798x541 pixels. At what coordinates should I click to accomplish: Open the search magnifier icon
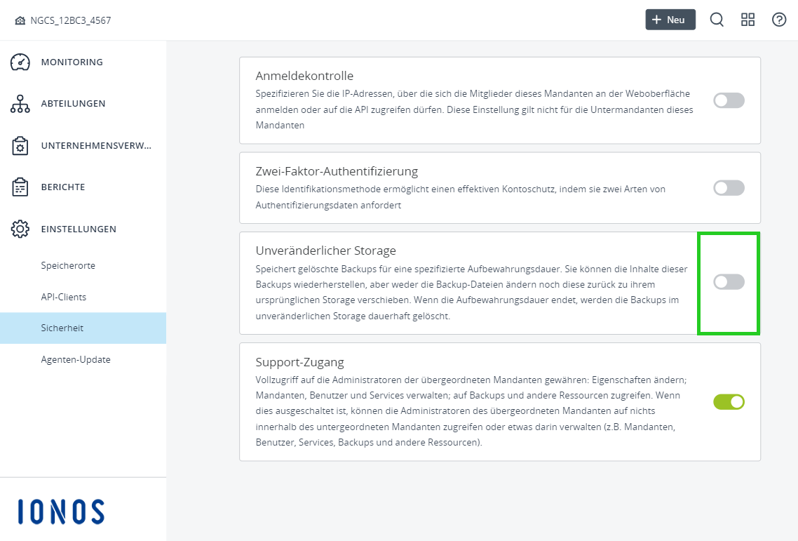tap(717, 20)
